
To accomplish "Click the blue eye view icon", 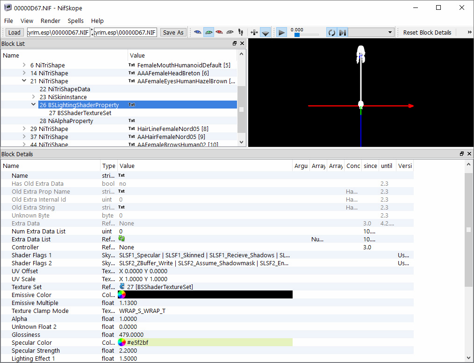I will pos(198,32).
